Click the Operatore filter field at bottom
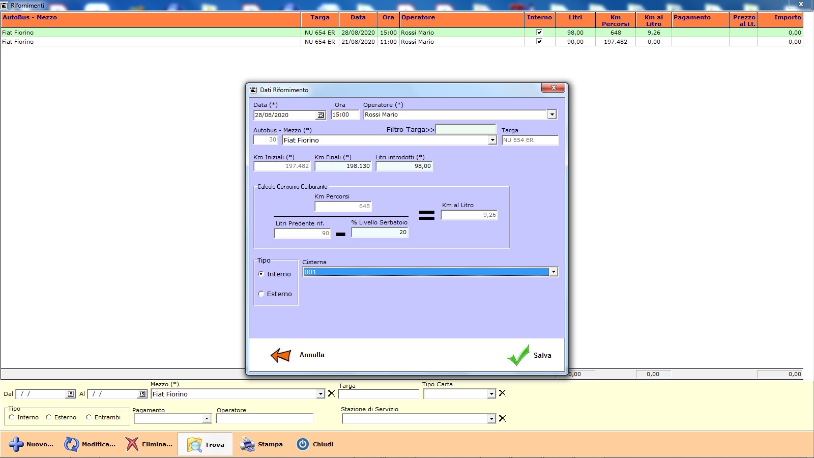This screenshot has width=814, height=458. (x=265, y=418)
